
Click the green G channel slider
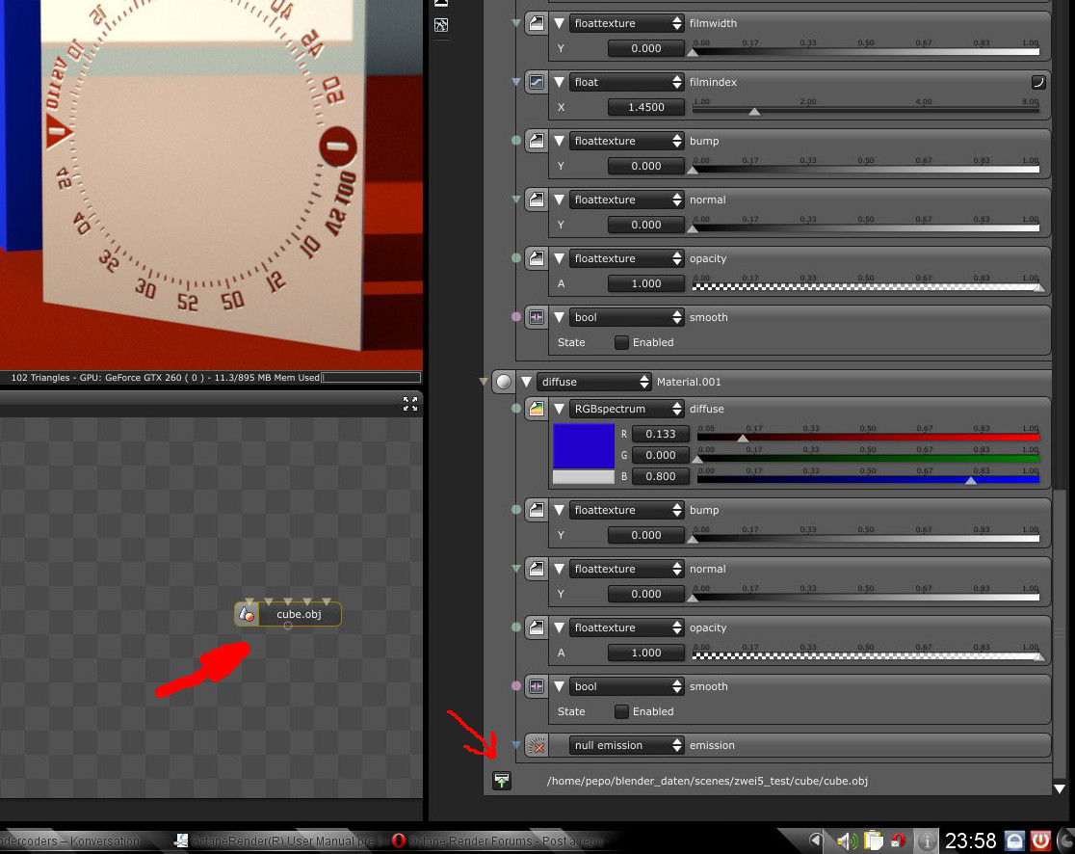click(x=868, y=458)
